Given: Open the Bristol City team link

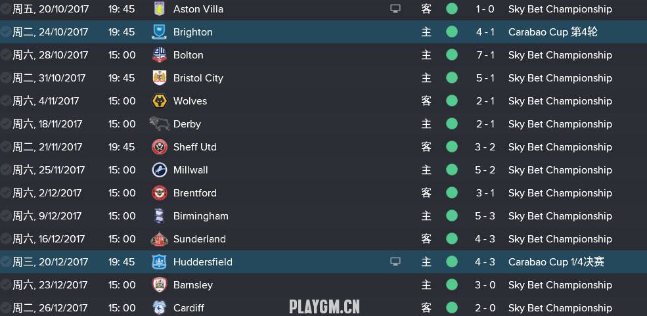Looking at the screenshot, I should [x=198, y=78].
